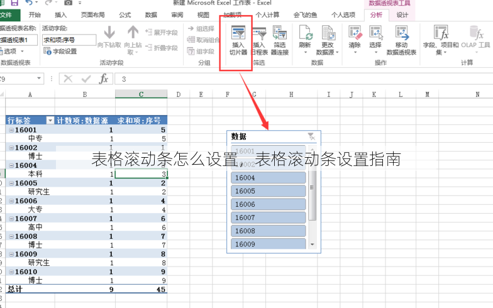Collapse the 16002 row group

pyautogui.click(x=11, y=147)
